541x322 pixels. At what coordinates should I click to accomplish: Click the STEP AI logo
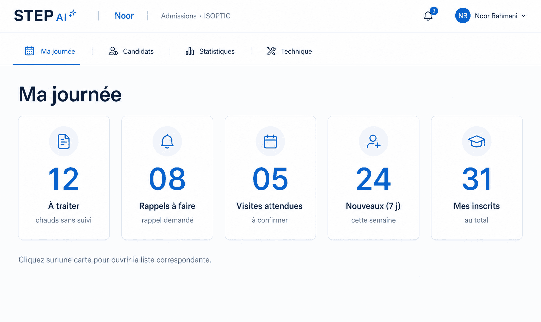(x=45, y=16)
